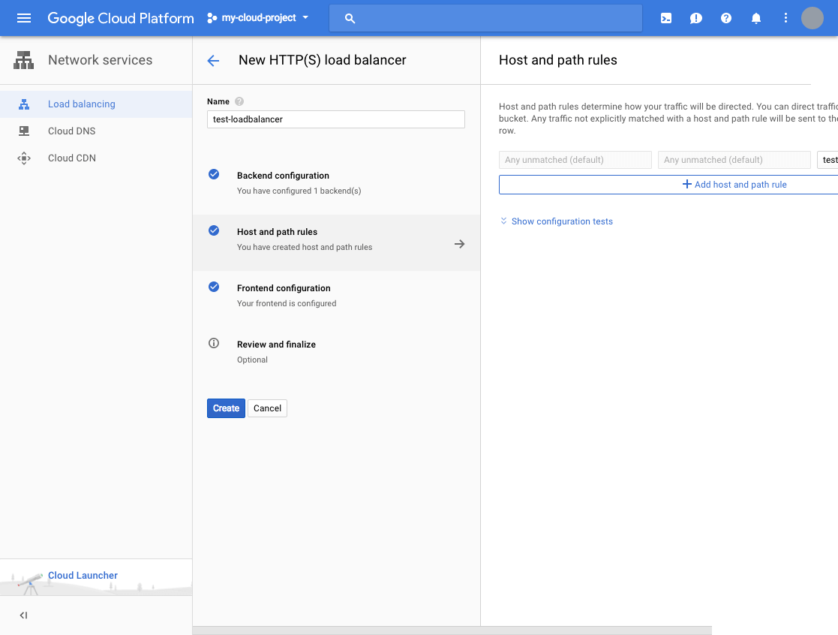Open Cloud DNS in sidebar
Image resolution: width=838 pixels, height=635 pixels.
(x=96, y=131)
